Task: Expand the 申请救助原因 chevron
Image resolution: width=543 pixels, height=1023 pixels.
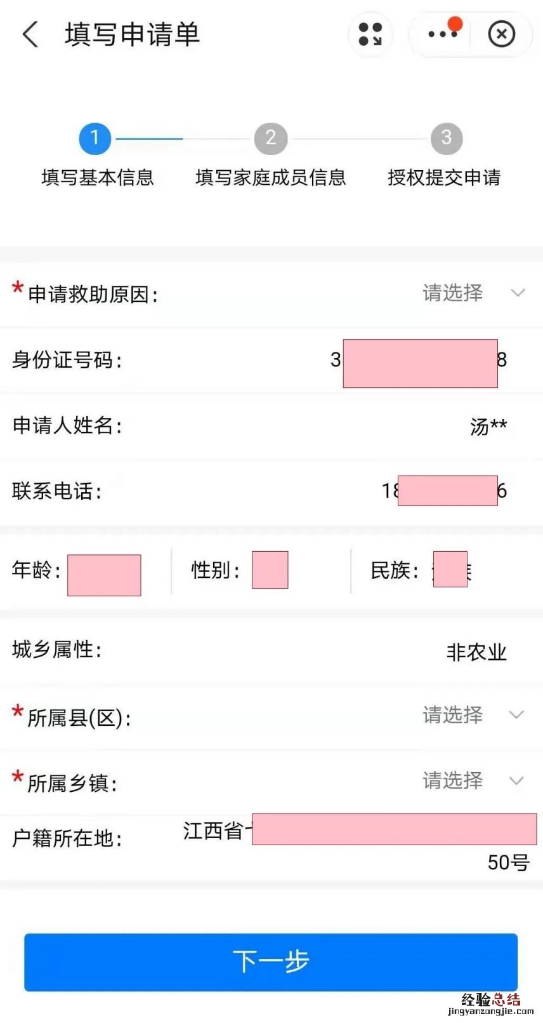Action: click(x=518, y=293)
